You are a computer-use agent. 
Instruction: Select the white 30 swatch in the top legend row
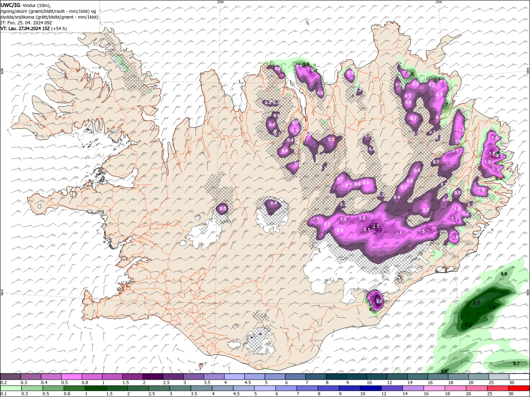(x=519, y=377)
